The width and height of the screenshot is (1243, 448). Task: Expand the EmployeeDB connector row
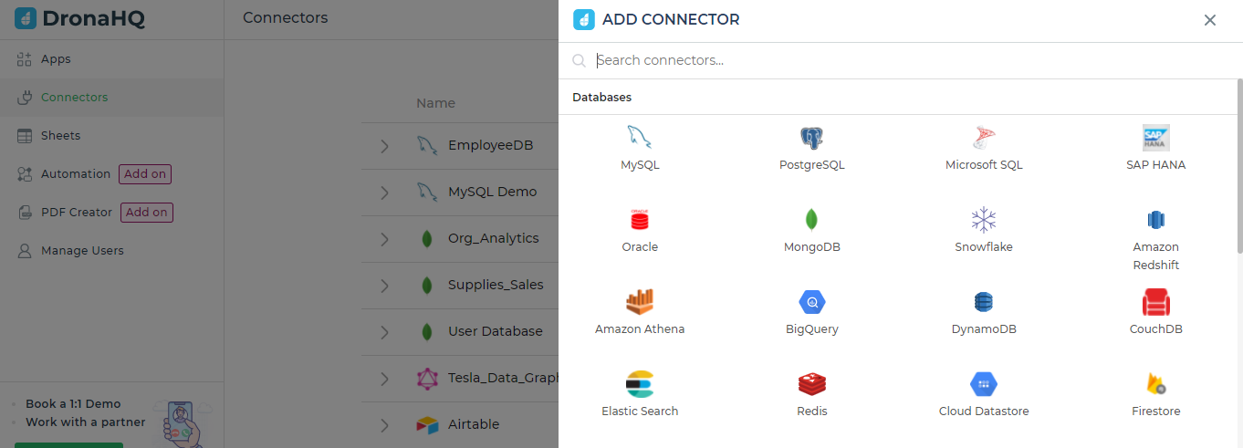(384, 146)
